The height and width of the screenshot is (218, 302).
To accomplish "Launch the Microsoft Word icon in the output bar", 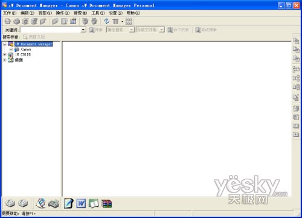I will [81, 204].
